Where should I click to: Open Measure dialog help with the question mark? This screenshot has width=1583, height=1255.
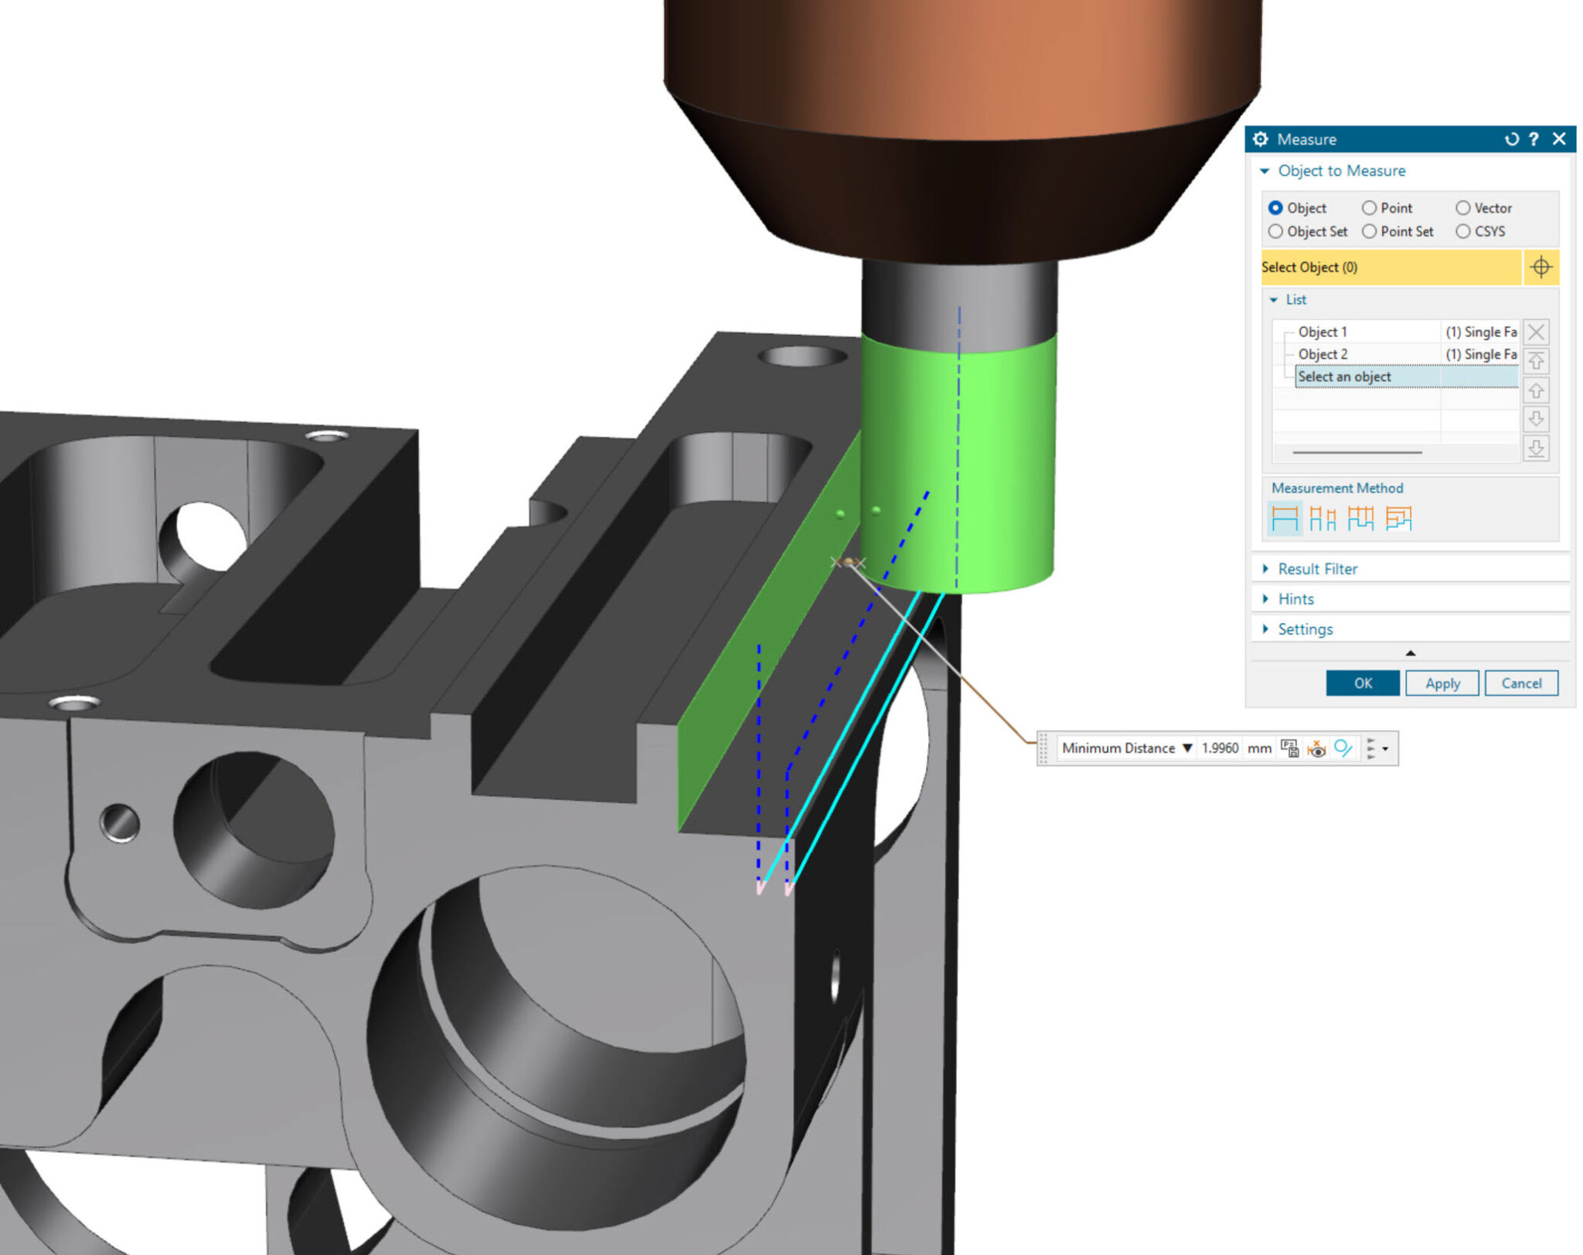1533,140
